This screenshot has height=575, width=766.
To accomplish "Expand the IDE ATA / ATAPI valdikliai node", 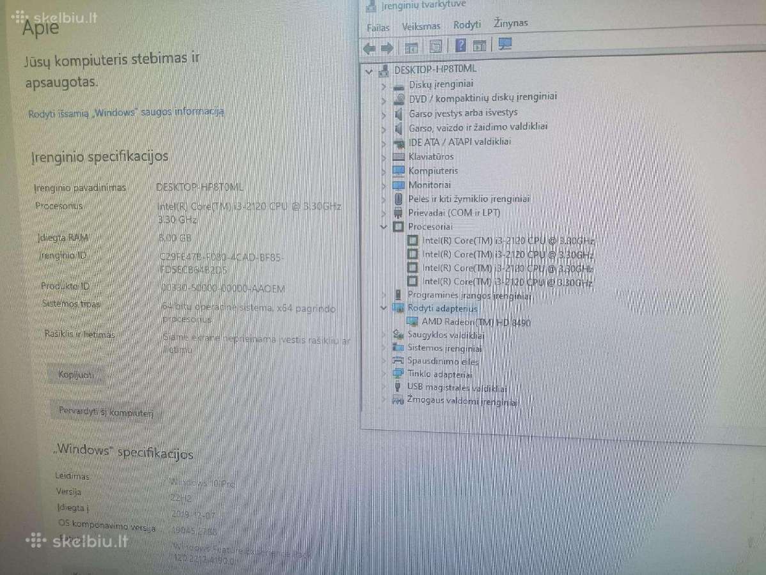I will pos(384,144).
